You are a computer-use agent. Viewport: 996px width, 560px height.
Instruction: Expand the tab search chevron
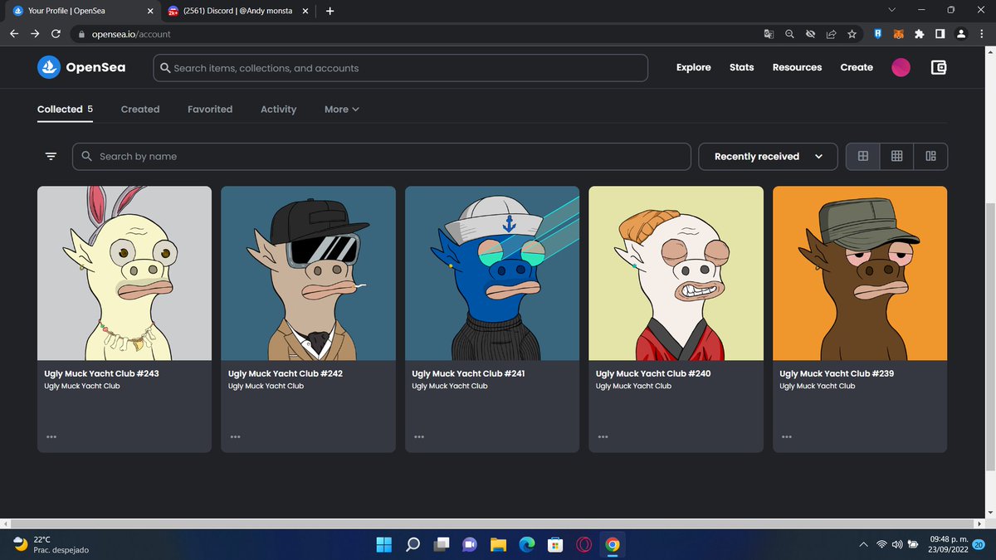click(x=891, y=10)
